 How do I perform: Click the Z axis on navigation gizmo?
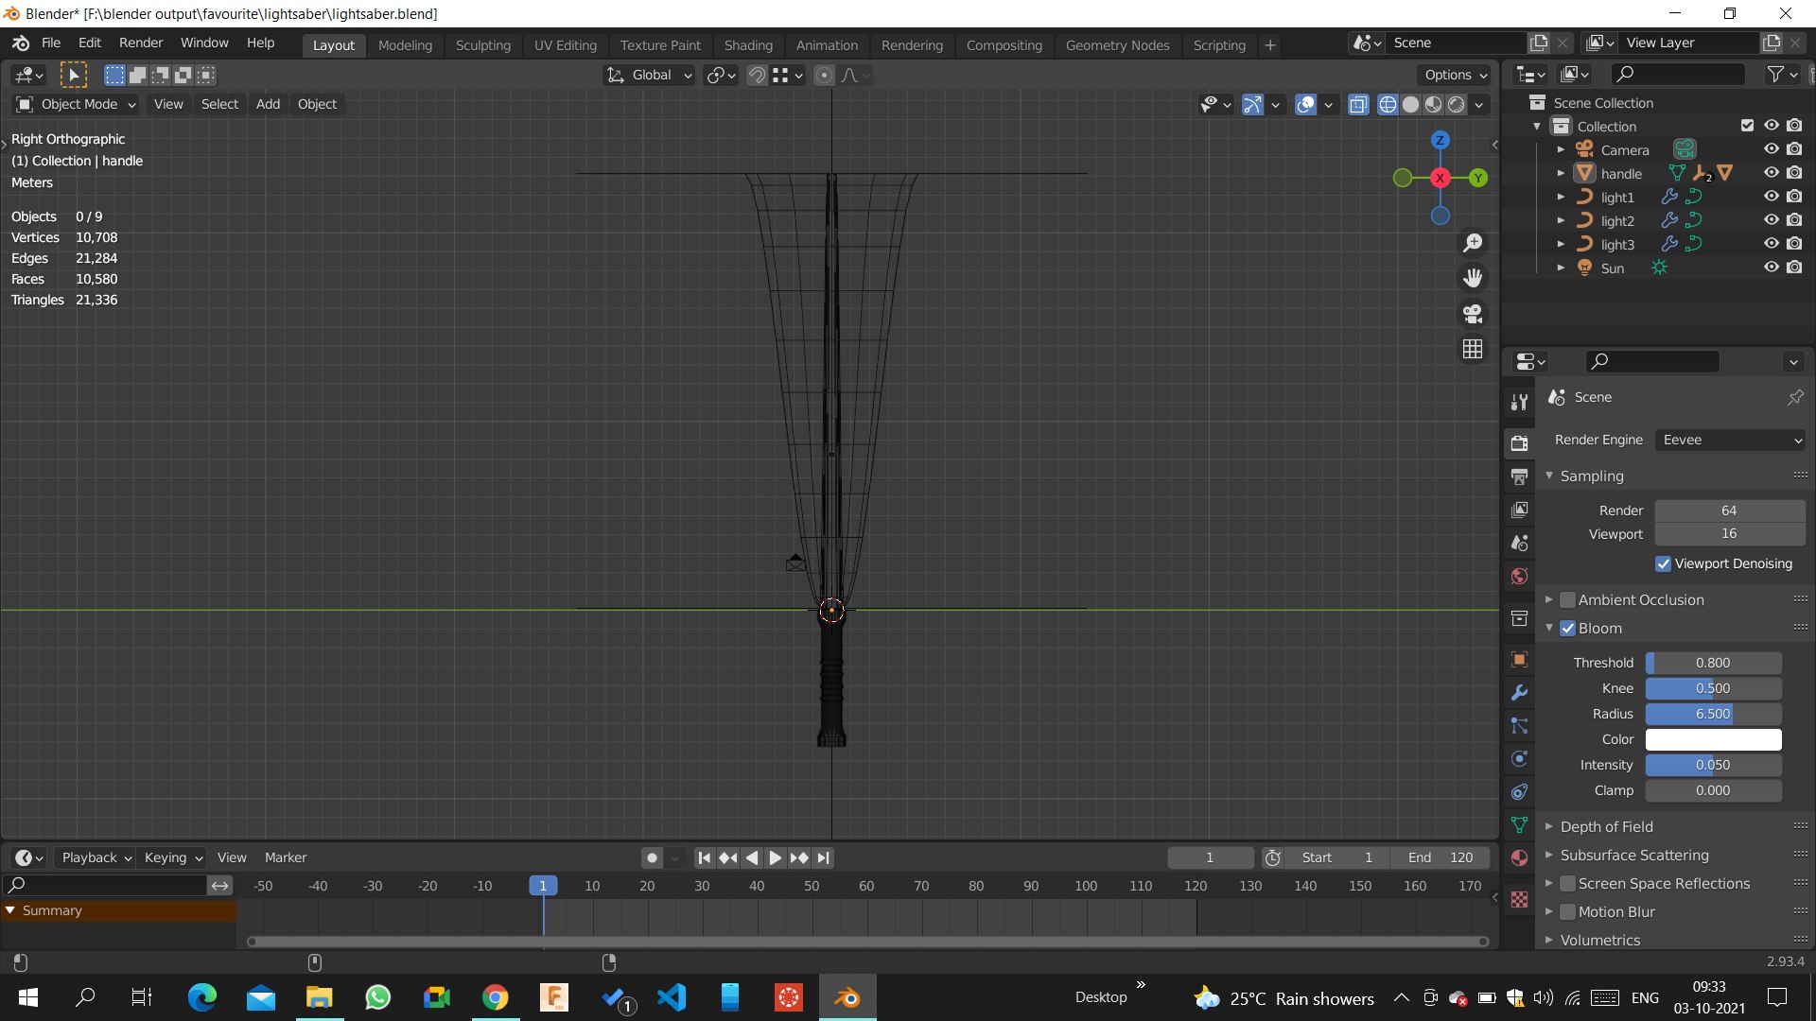(1440, 140)
